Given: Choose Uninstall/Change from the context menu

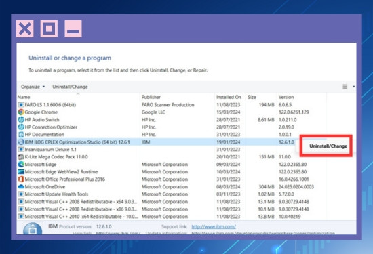Looking at the screenshot, I should (x=328, y=146).
